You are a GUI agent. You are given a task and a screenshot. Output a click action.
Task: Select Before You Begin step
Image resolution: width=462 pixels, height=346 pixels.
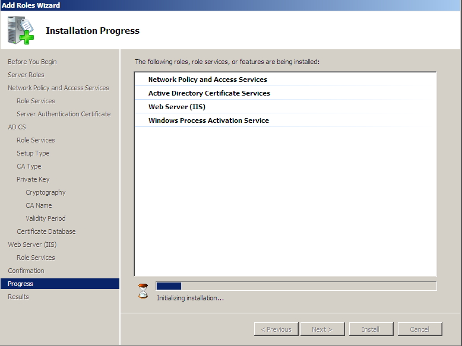32,62
